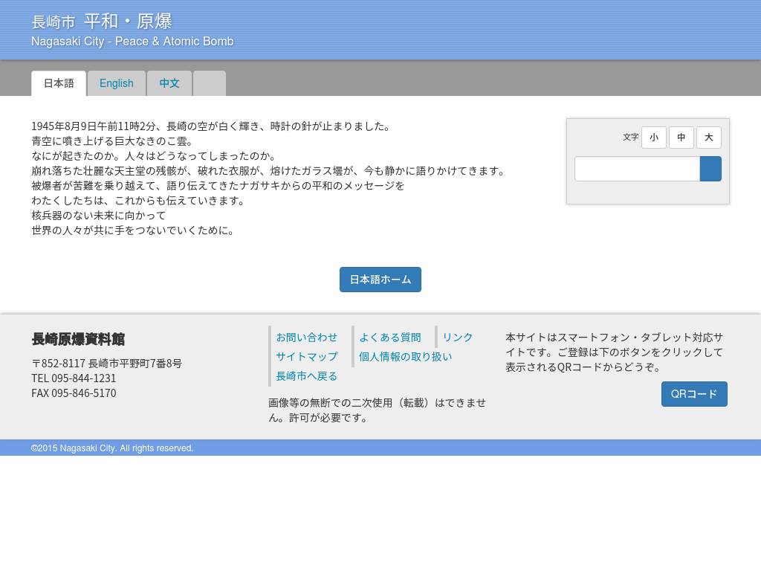Set text size to medium (中)
The height and width of the screenshot is (571, 761).
coord(681,138)
